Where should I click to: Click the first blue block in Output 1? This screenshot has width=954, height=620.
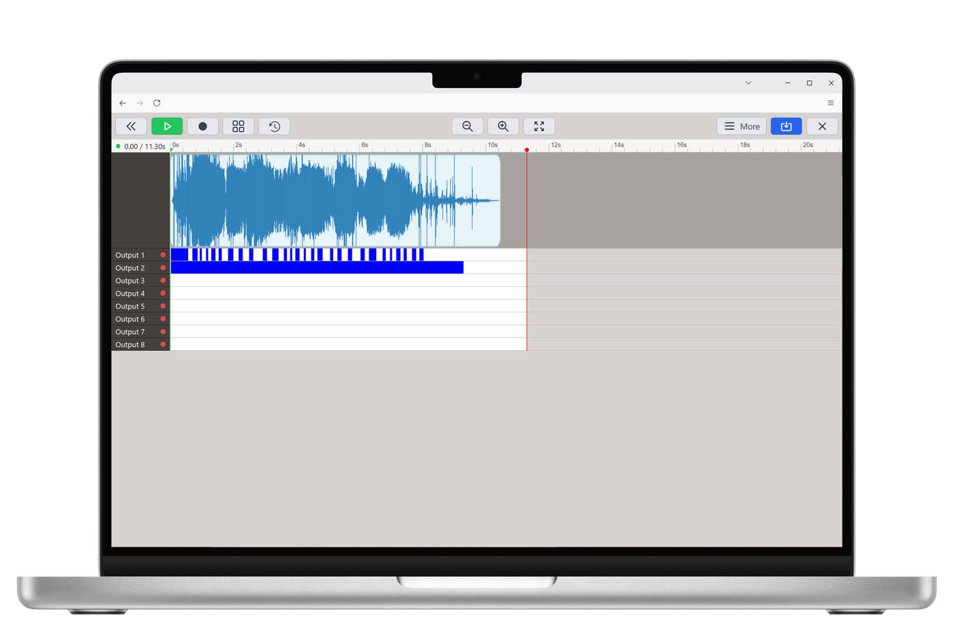(x=179, y=255)
